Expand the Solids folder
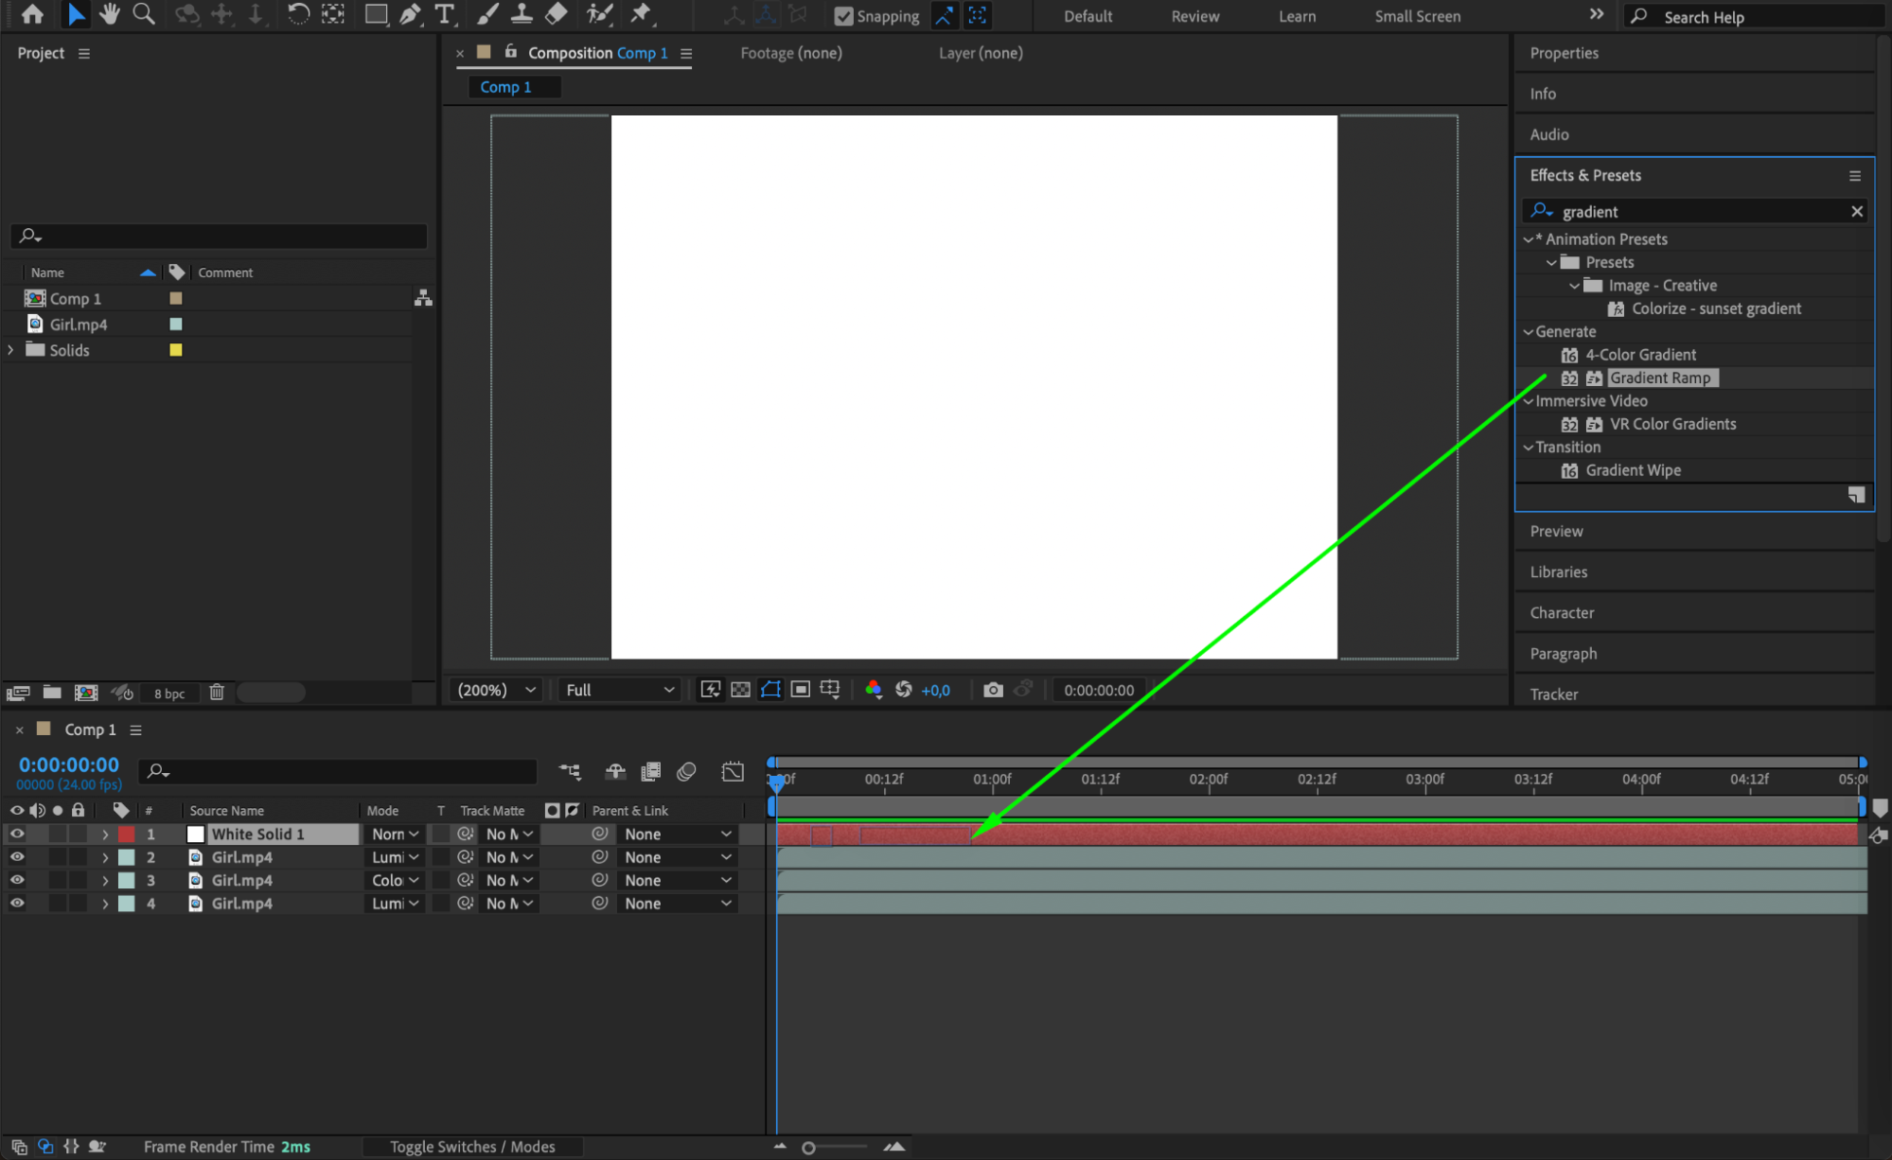 tap(11, 350)
